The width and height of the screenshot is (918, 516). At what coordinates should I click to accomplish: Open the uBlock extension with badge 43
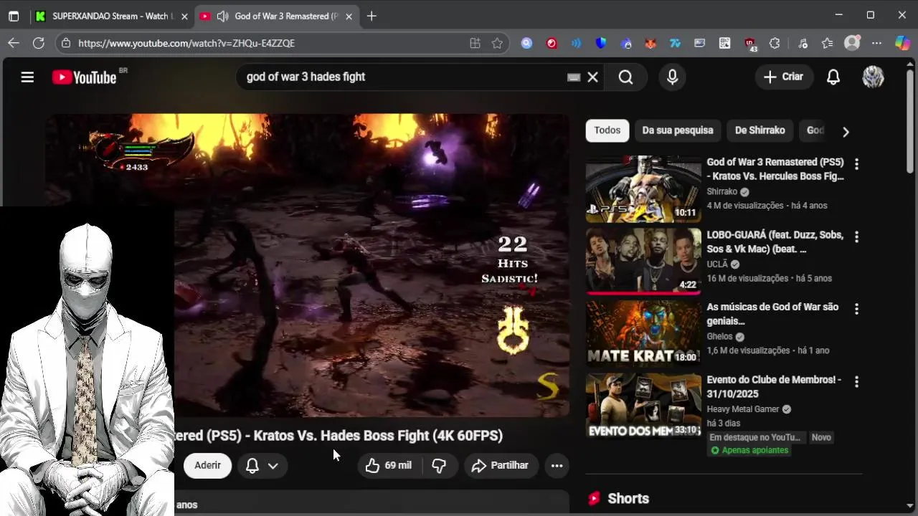click(x=750, y=44)
